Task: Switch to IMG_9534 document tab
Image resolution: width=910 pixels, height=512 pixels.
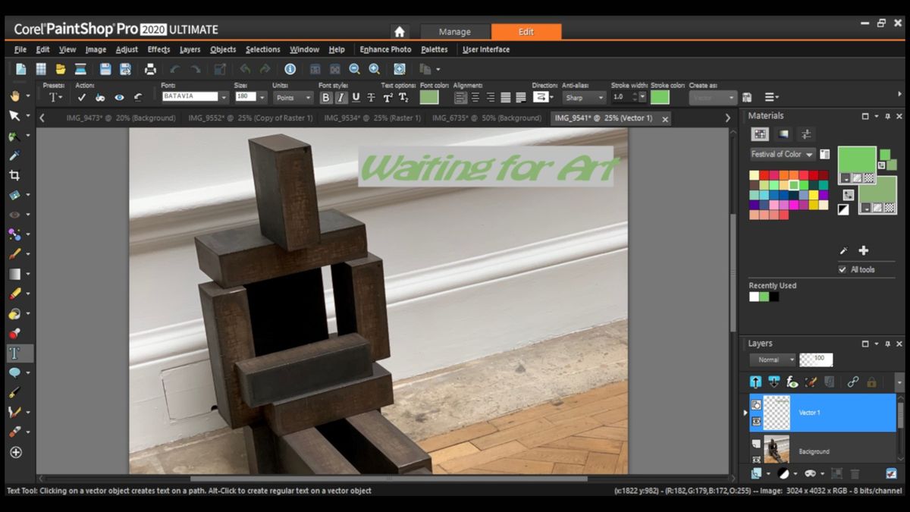Action: 372,118
